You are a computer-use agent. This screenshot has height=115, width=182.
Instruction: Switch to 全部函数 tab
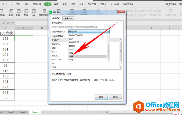56,18
